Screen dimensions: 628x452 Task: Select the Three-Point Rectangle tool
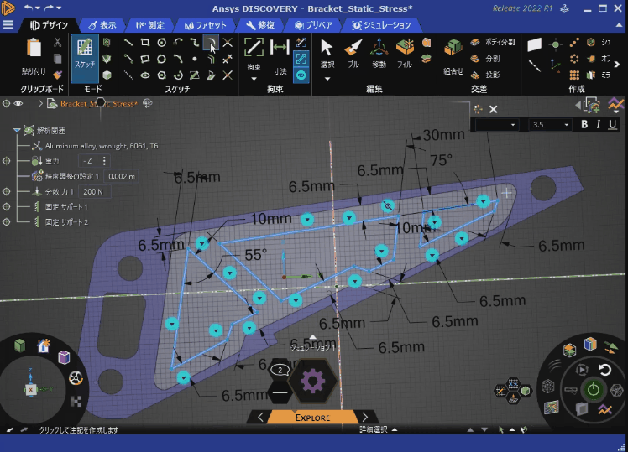click(145, 59)
